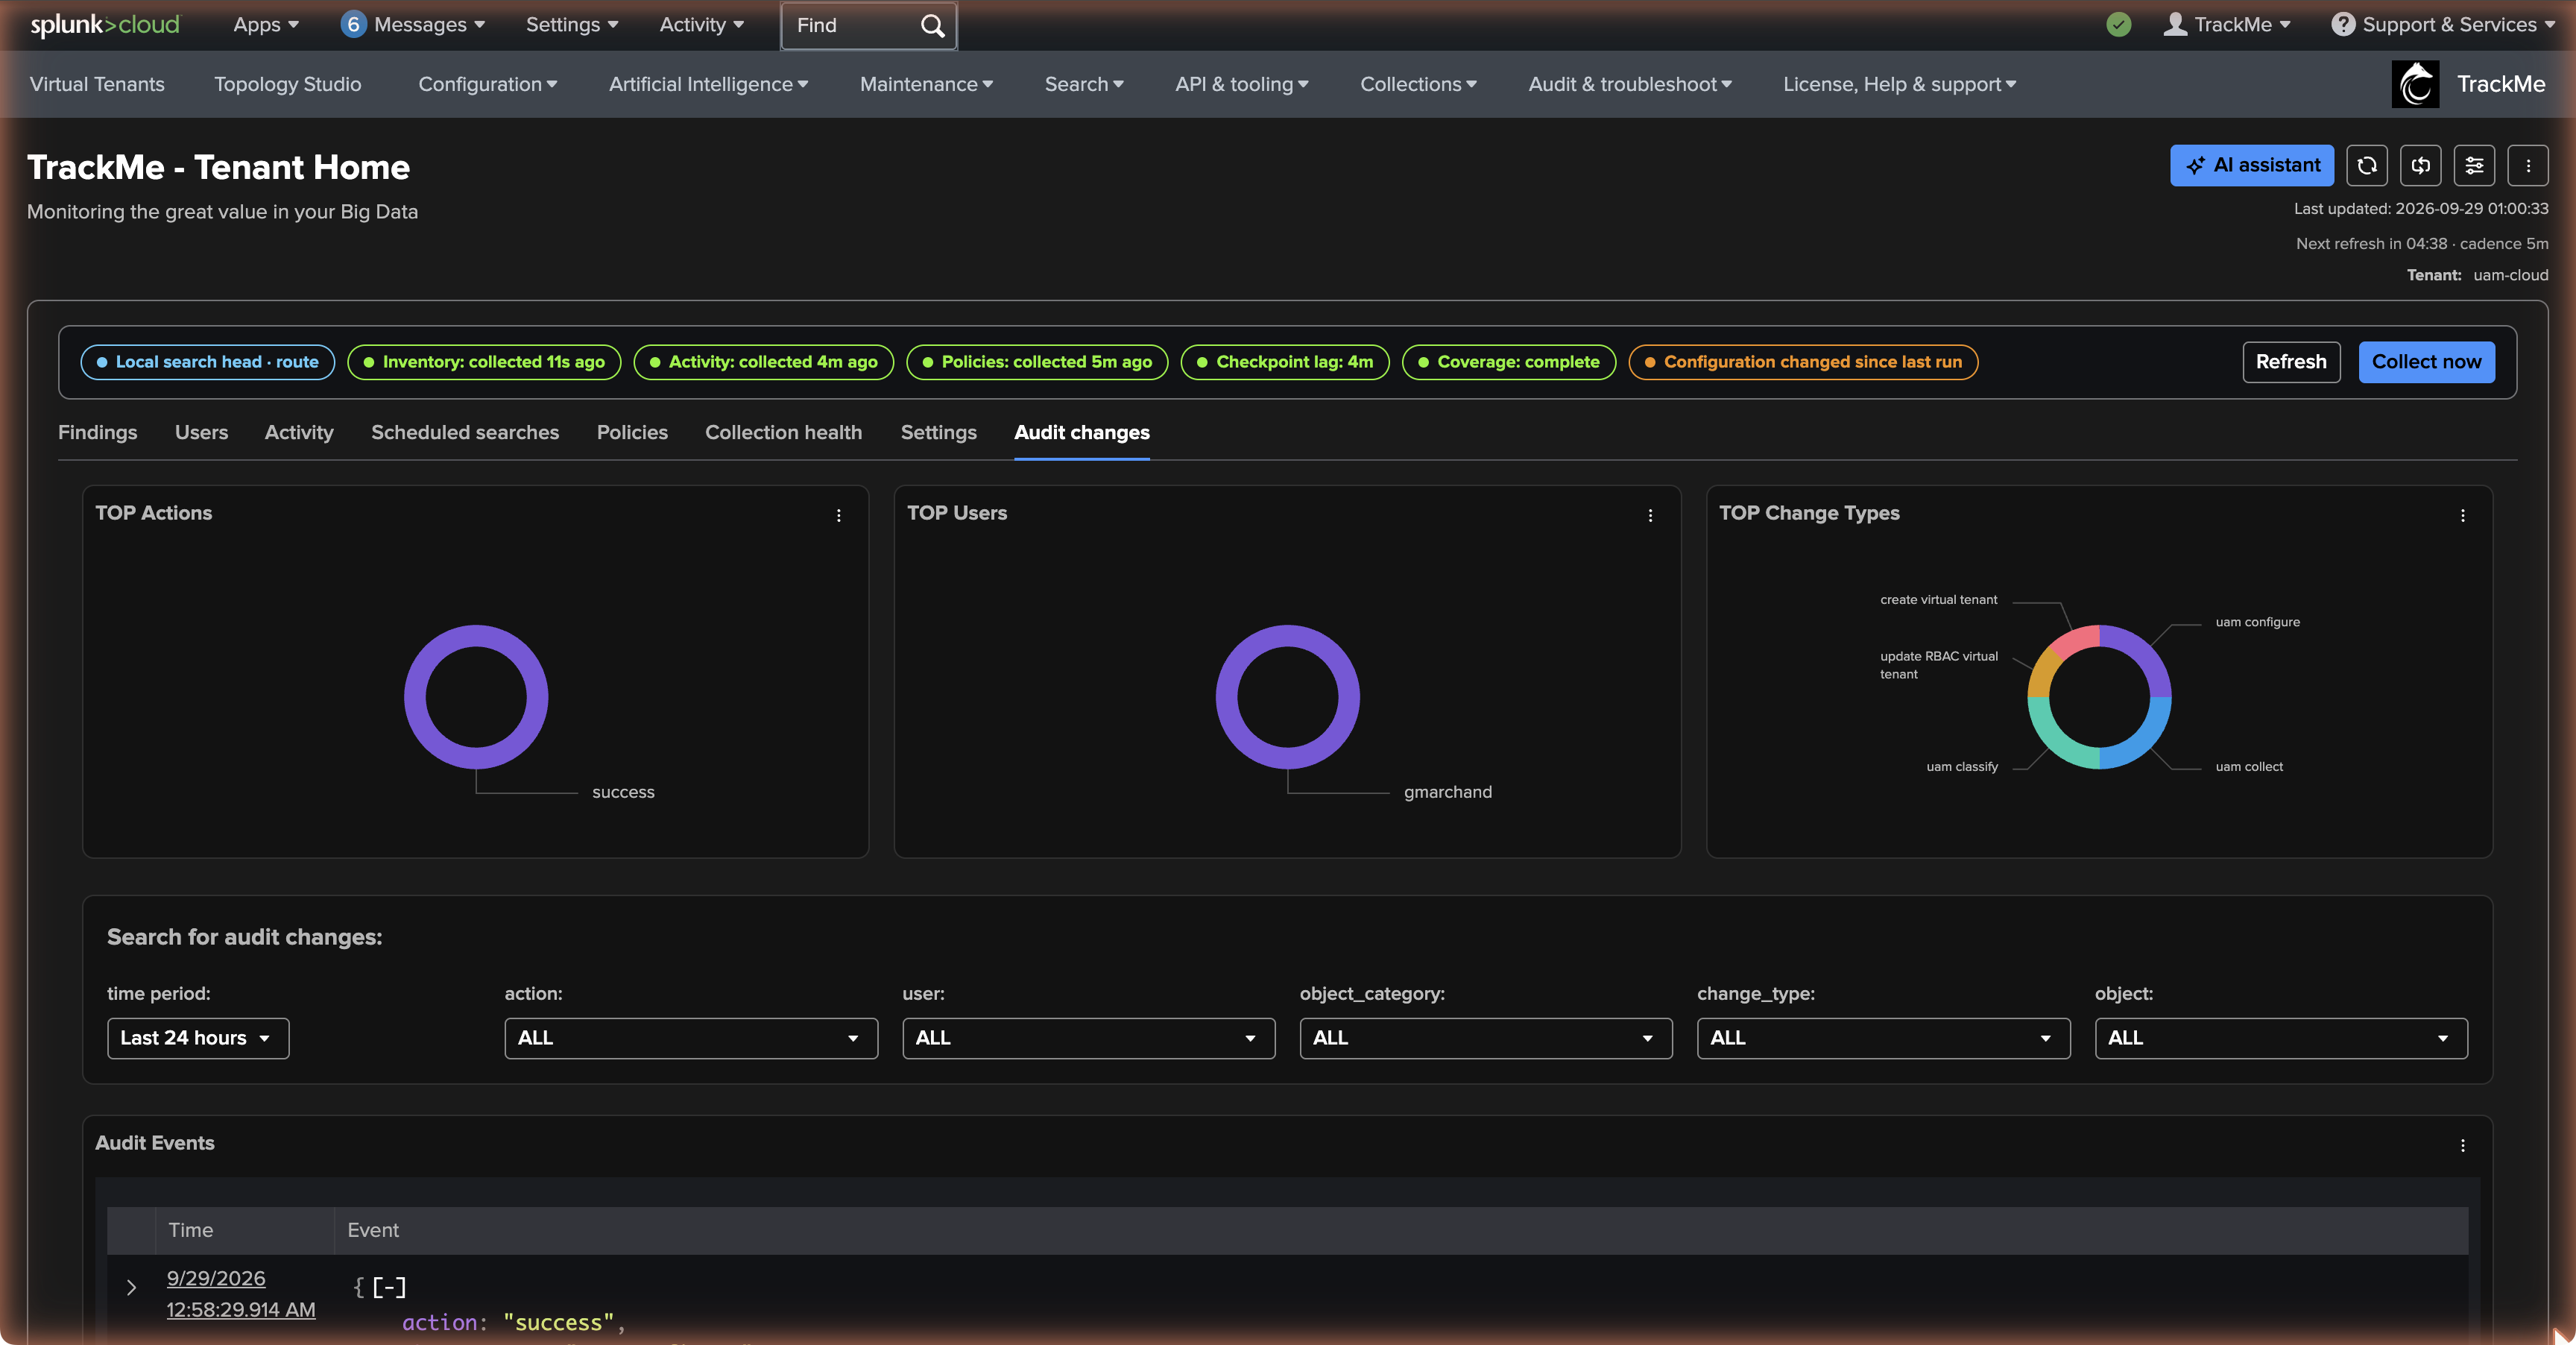Open TOP Actions panel three-dot menu
Image resolution: width=2576 pixels, height=1345 pixels.
[x=838, y=515]
